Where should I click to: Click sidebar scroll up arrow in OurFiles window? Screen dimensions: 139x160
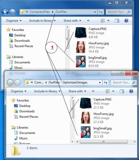tap(67, 27)
